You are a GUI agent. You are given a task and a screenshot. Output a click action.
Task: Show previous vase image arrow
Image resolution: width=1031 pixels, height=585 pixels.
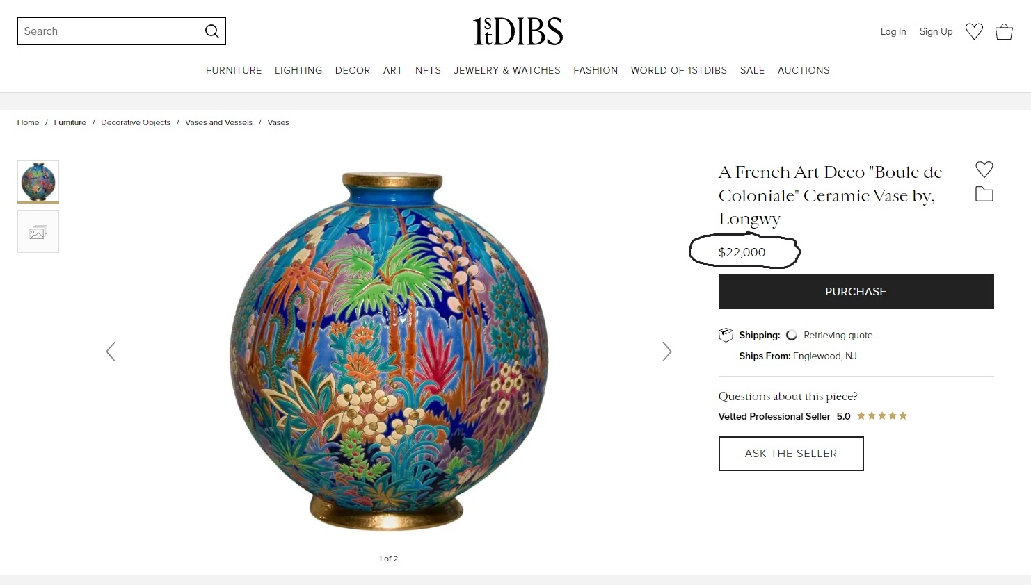[111, 352]
